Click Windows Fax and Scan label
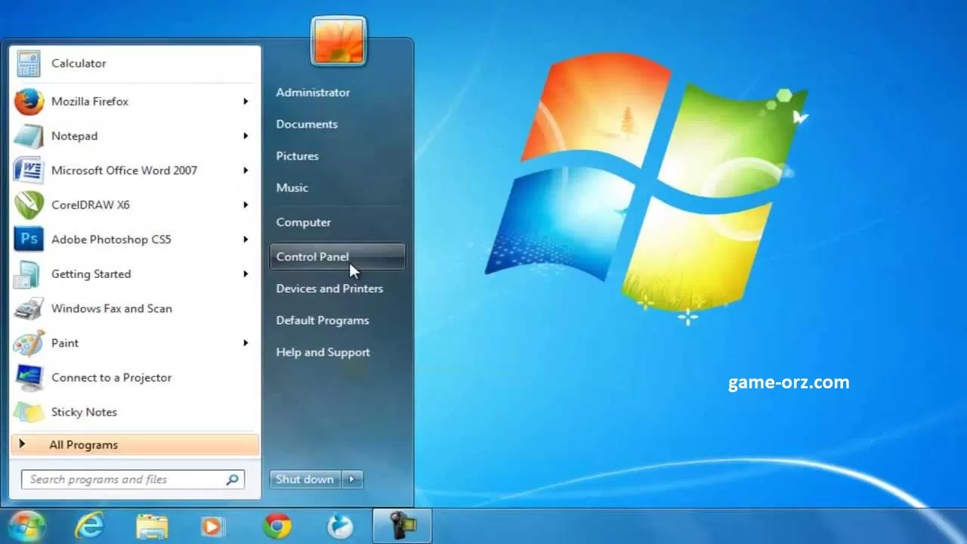Viewport: 967px width, 544px height. [x=111, y=308]
